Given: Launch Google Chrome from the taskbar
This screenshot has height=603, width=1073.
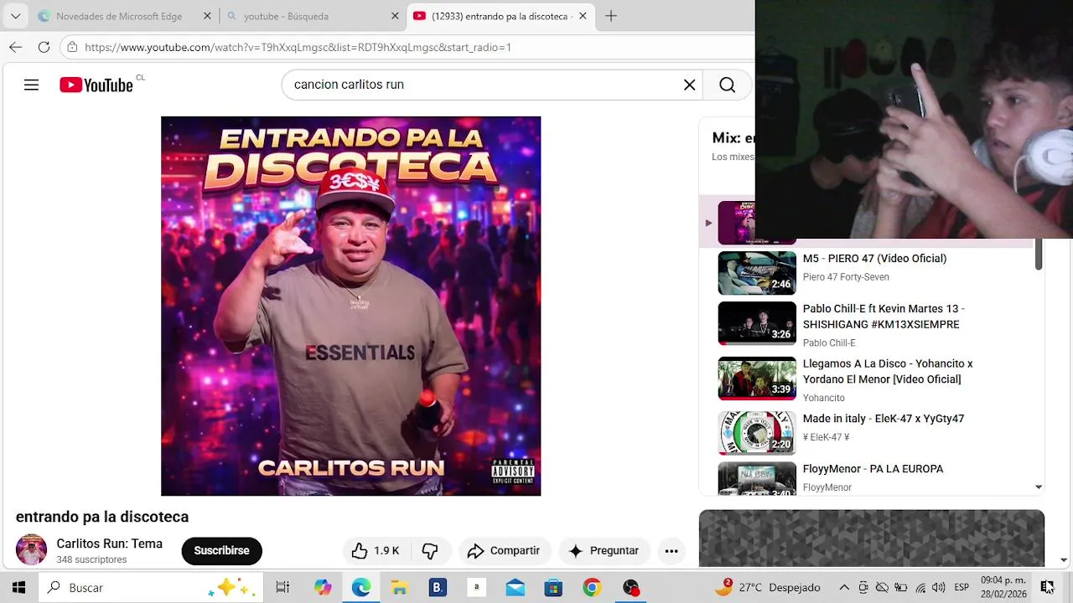Looking at the screenshot, I should click(x=592, y=588).
